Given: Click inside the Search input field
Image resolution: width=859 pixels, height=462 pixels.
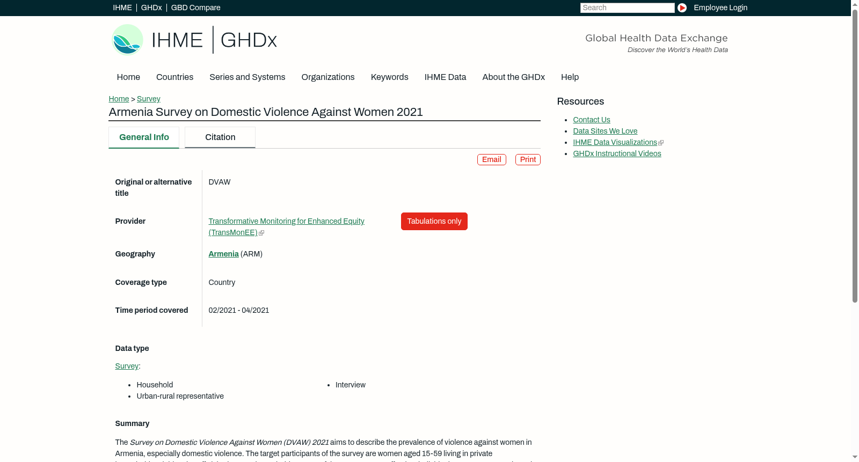Looking at the screenshot, I should (x=627, y=8).
